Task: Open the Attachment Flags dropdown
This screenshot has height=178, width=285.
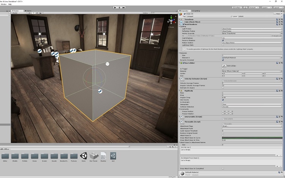Action: coord(252,126)
